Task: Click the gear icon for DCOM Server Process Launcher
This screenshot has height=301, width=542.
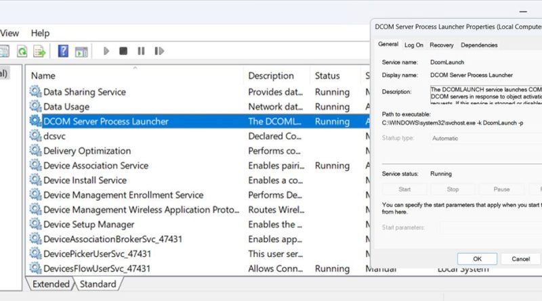Action: coord(35,121)
